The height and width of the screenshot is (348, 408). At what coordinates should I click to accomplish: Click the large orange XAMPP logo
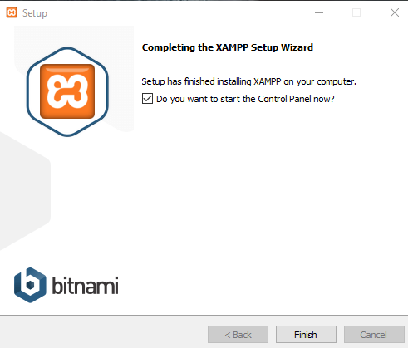[67, 91]
